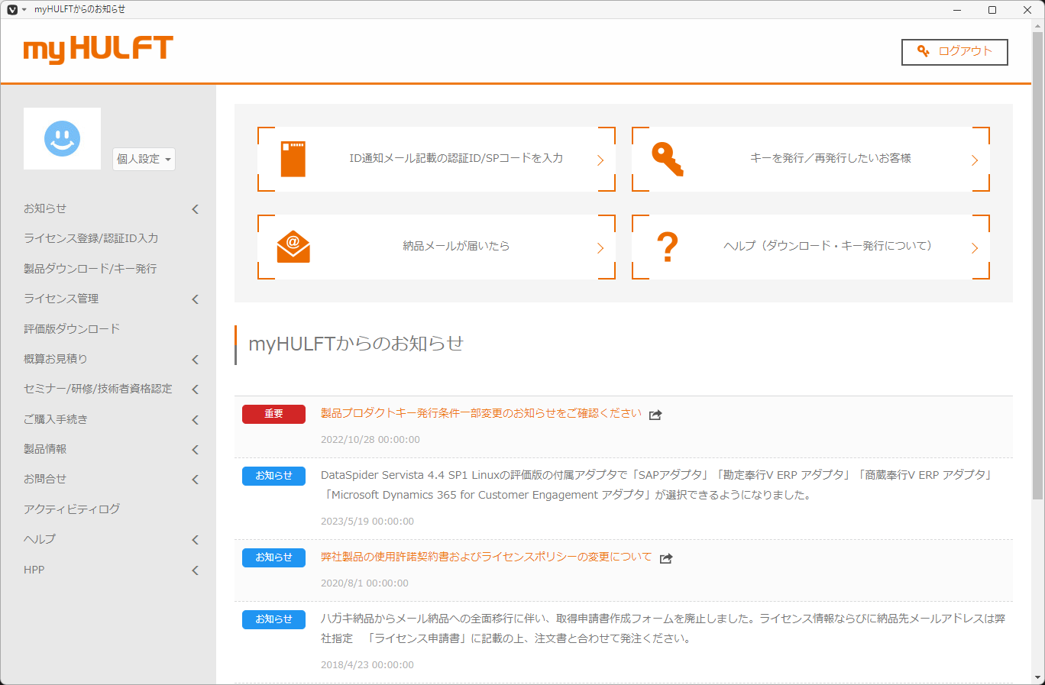1045x685 pixels.
Task: Click the V icon in the title bar
Action: click(x=11, y=10)
